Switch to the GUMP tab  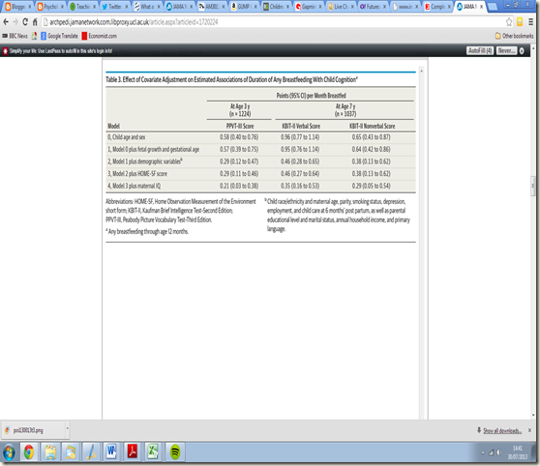pyautogui.click(x=243, y=7)
